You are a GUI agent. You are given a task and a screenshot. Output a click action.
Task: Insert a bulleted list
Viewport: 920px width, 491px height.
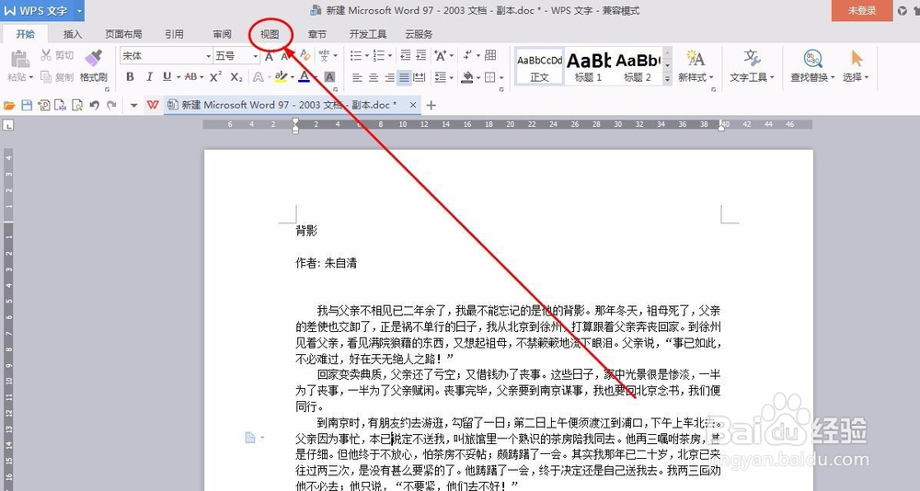(x=355, y=56)
